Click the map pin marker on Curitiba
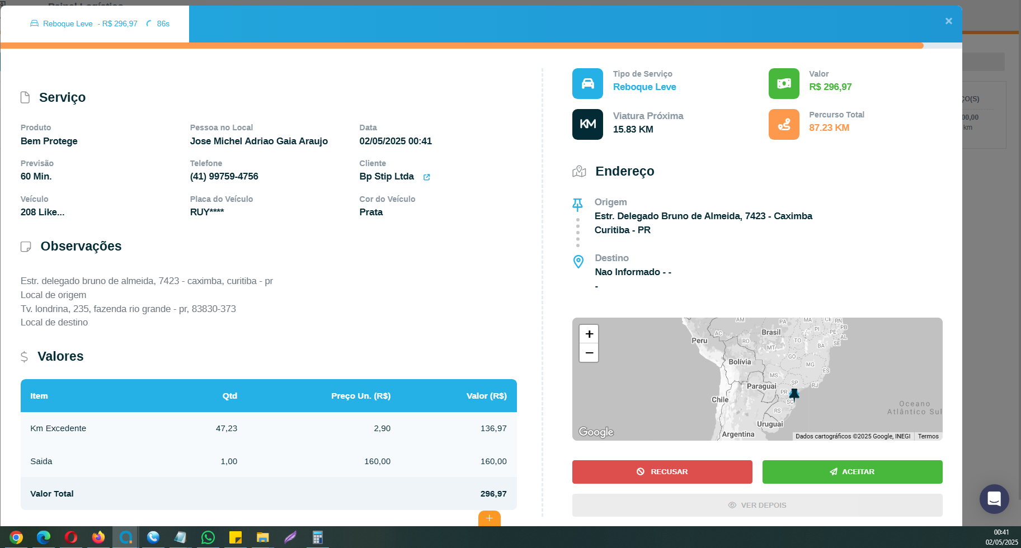1021x548 pixels. (x=793, y=395)
